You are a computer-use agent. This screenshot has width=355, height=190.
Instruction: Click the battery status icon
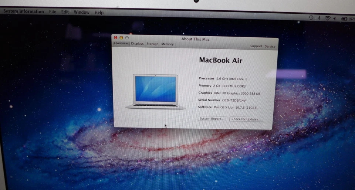344,19
